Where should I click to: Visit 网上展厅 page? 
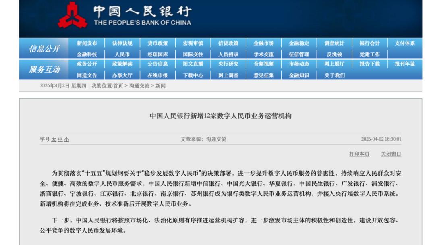coord(334,64)
